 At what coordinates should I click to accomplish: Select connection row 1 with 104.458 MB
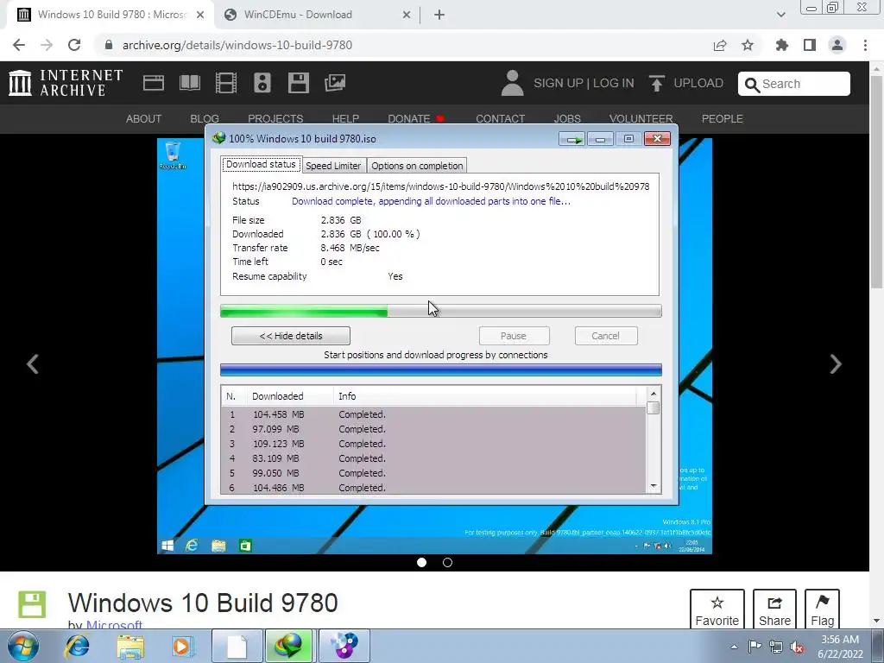[433, 414]
